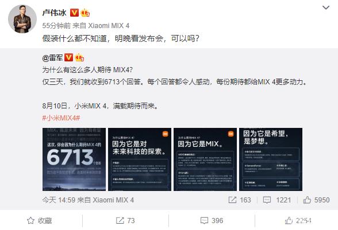The image size is (338, 230).
Task: Open the 未来科技的探索 image thumbnail
Action: click(140, 159)
